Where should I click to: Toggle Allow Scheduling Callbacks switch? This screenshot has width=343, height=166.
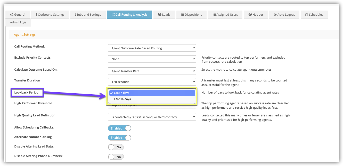coord(119,128)
